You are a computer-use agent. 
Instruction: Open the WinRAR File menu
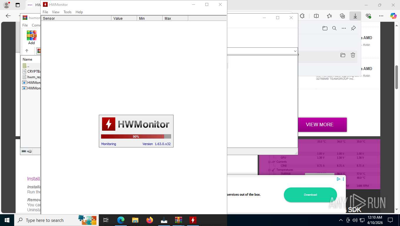(25, 25)
